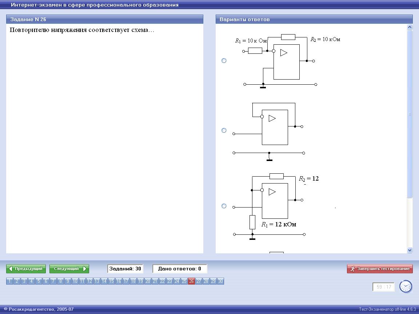Viewport: 419px width, 314px height.
Task: Jump to question 25
Action: point(184,281)
